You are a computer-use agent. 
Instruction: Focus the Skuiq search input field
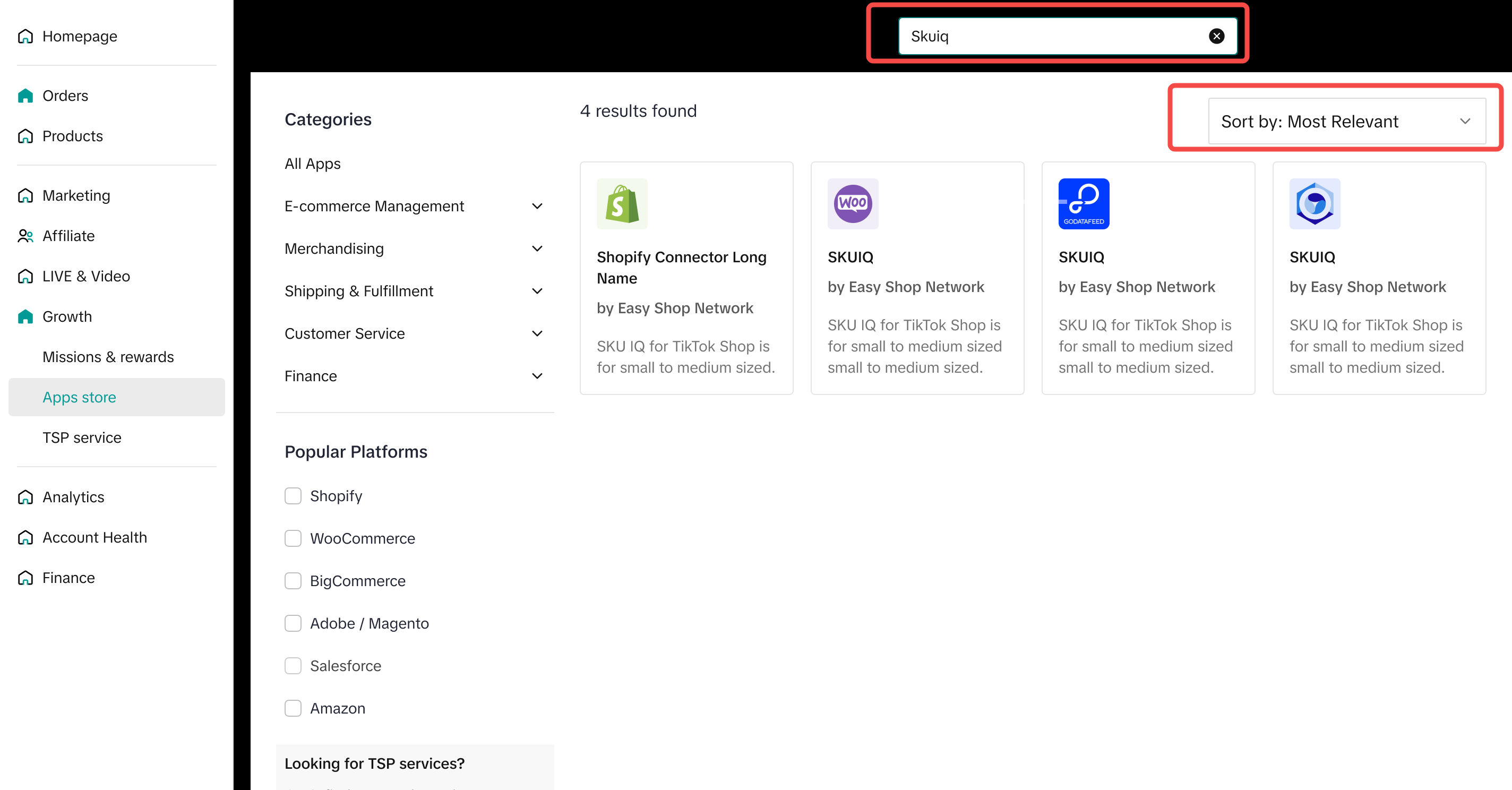1051,37
